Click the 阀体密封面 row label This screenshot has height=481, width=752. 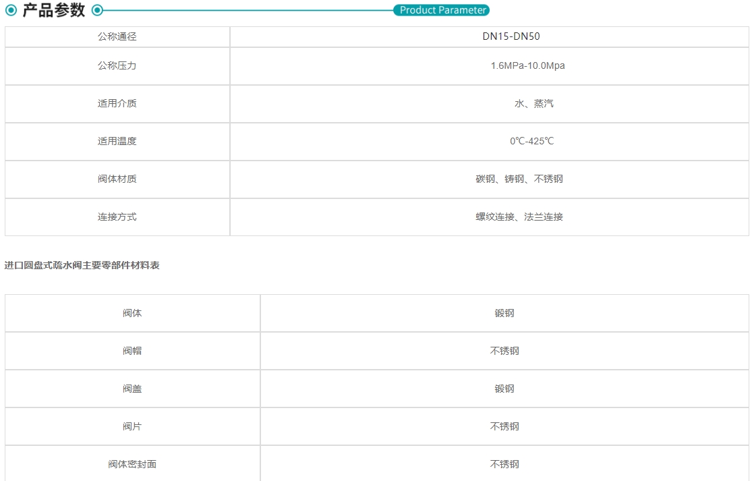click(132, 464)
